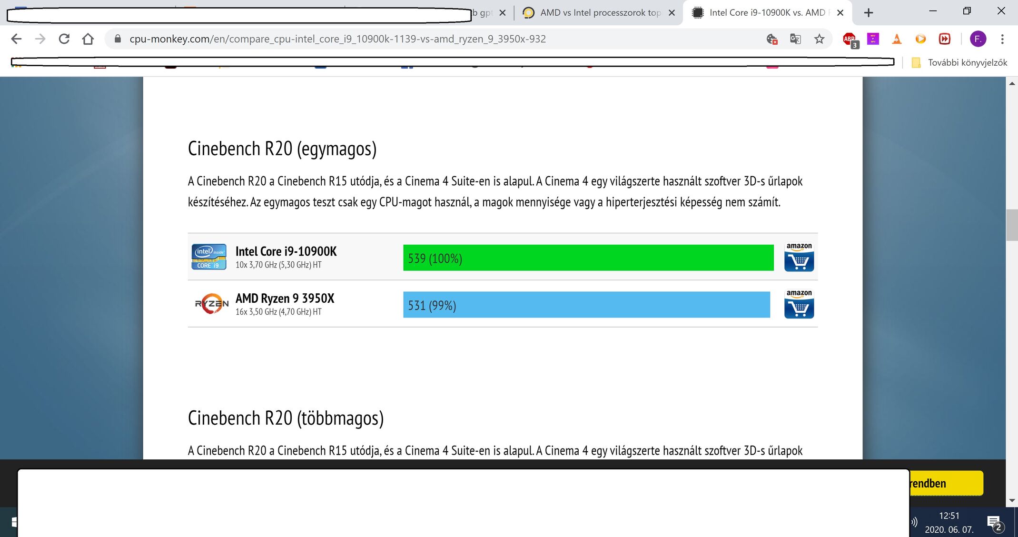
Task: Open További könyvjelzők bookmarks folder
Action: pos(959,62)
